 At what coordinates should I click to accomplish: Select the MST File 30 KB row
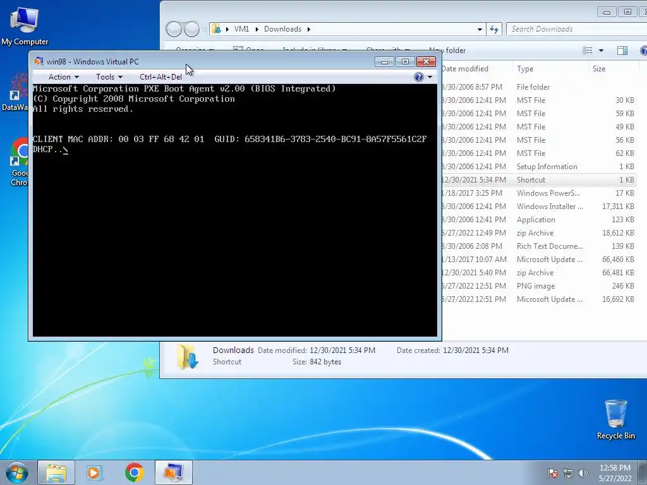539,100
